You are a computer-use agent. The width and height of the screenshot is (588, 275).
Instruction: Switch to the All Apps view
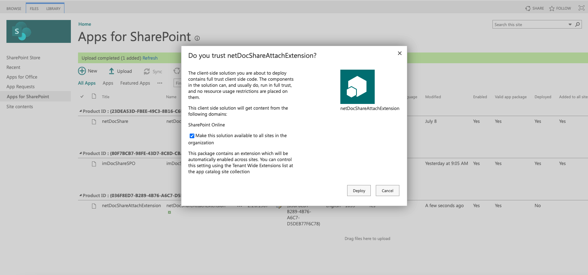pyautogui.click(x=87, y=83)
